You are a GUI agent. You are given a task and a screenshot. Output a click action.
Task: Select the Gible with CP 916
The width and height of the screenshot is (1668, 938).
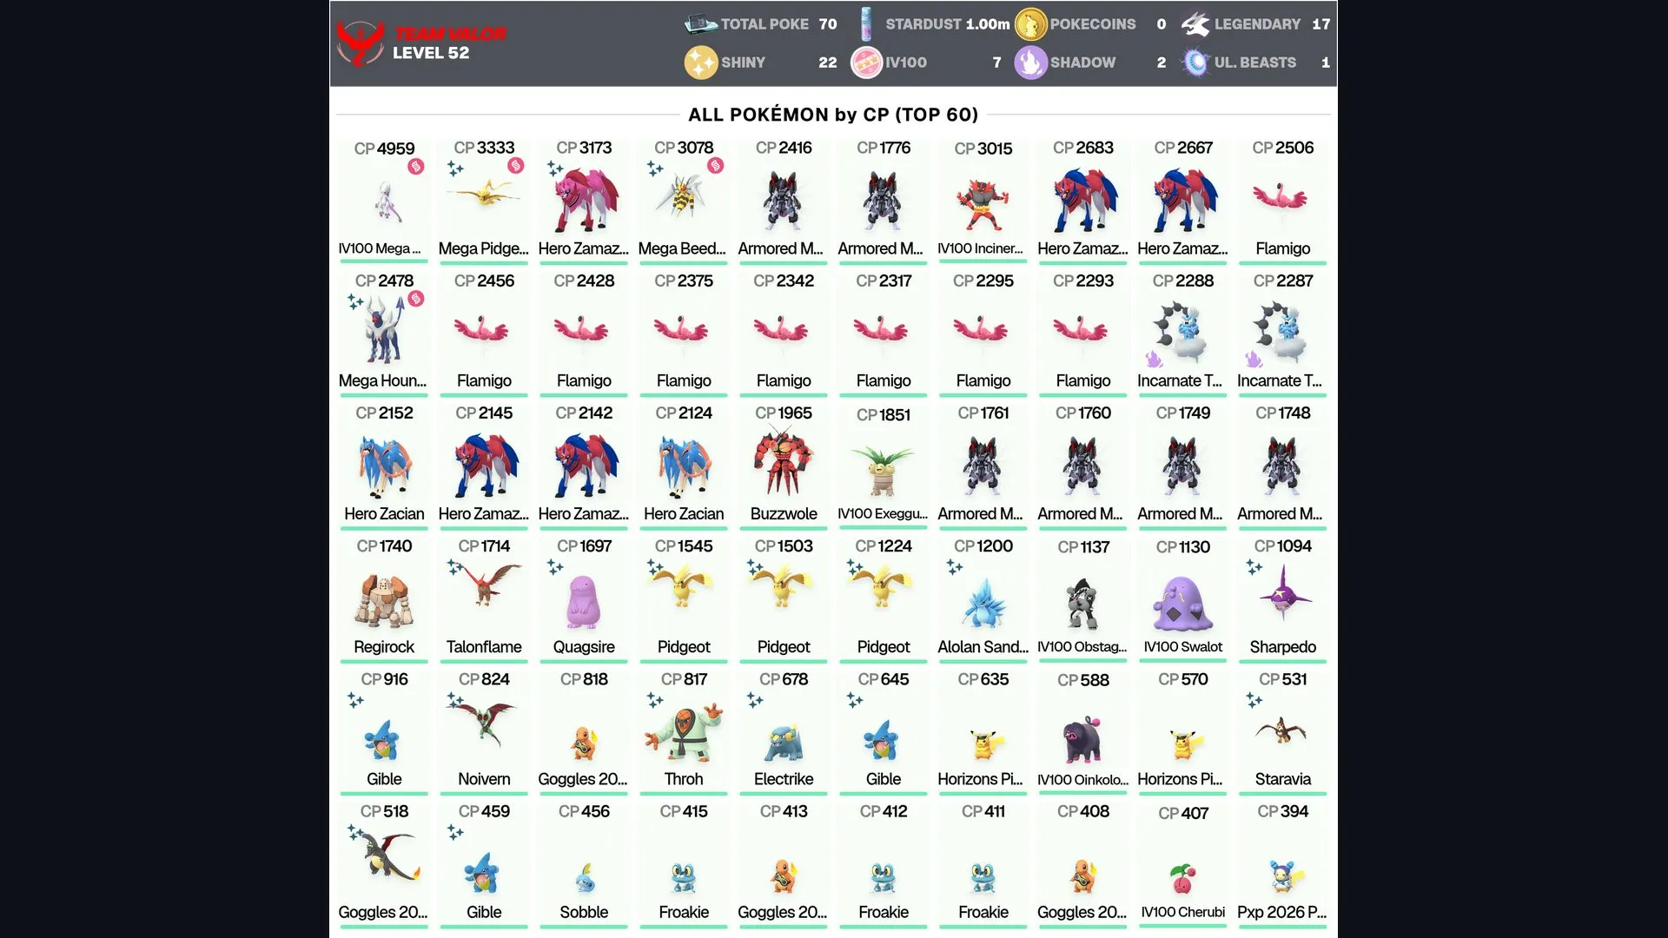point(384,731)
